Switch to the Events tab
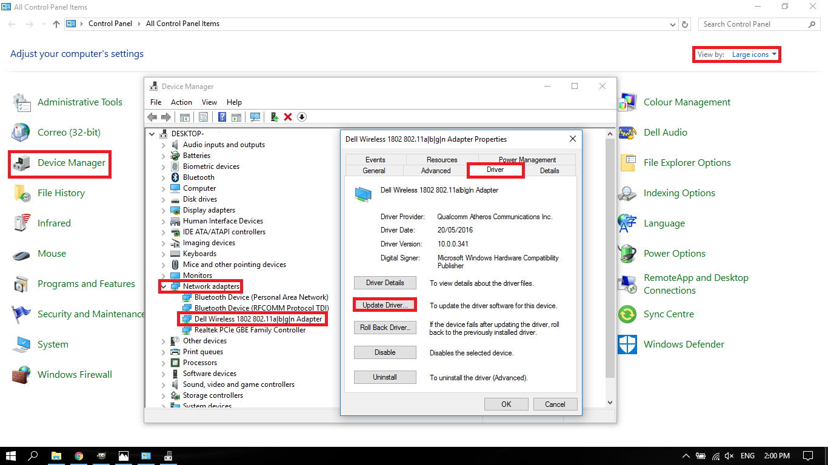Viewport: 828px width, 465px height. coord(375,160)
